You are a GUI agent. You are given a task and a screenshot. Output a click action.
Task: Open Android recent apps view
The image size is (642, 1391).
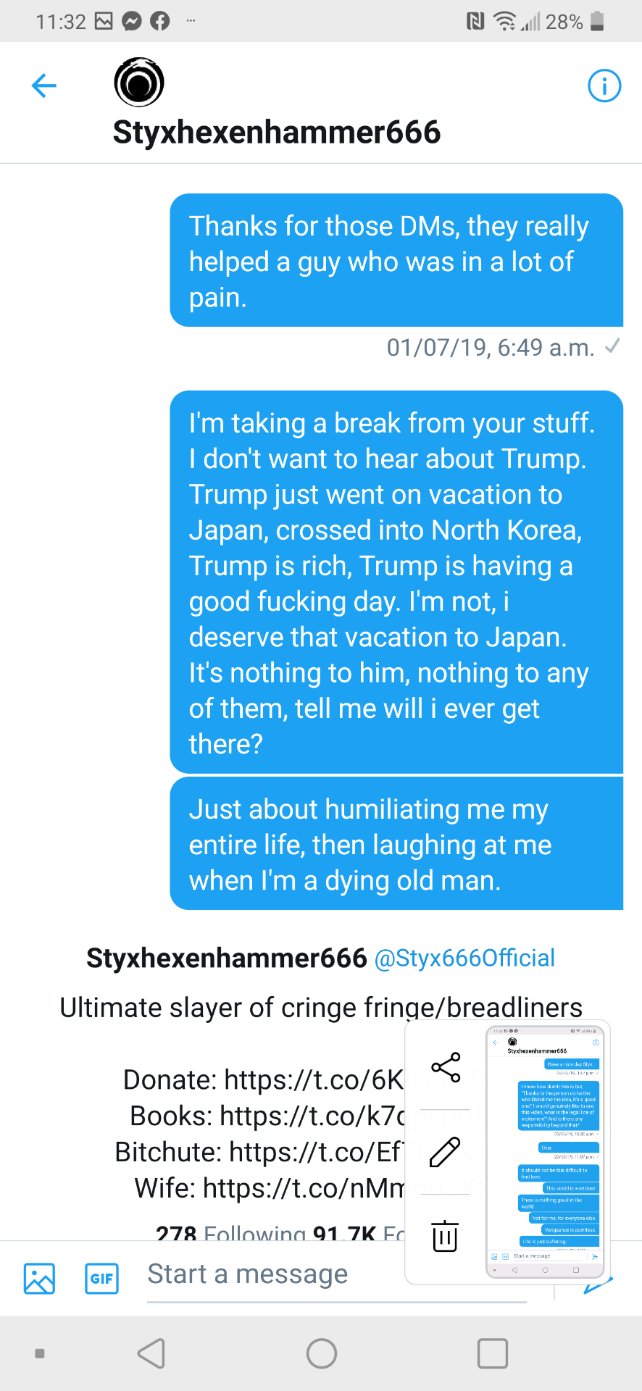point(493,1353)
